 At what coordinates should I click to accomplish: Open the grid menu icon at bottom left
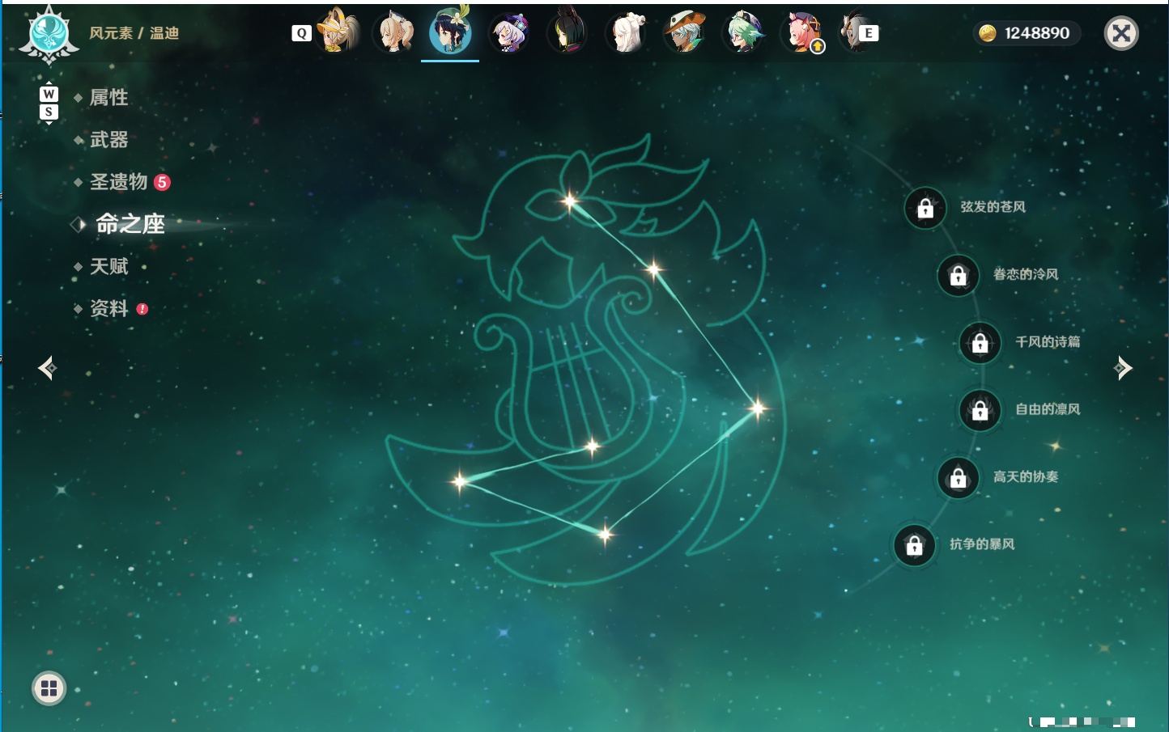click(x=49, y=688)
